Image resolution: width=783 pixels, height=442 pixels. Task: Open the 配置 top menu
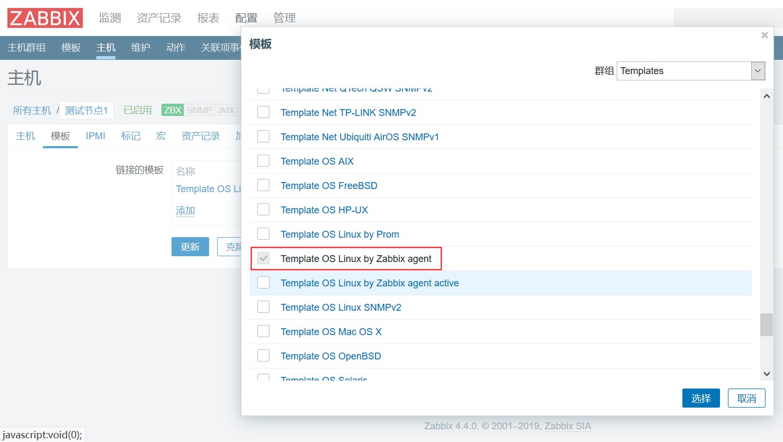pyautogui.click(x=246, y=18)
